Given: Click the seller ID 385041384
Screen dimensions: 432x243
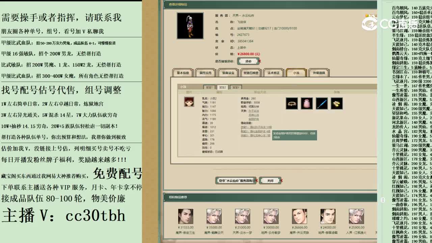Looking at the screenshot, I should (x=245, y=41).
